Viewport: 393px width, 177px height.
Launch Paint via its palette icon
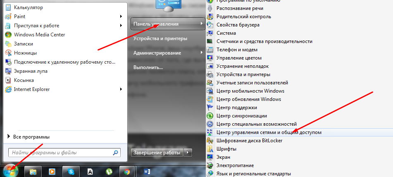coord(8,17)
